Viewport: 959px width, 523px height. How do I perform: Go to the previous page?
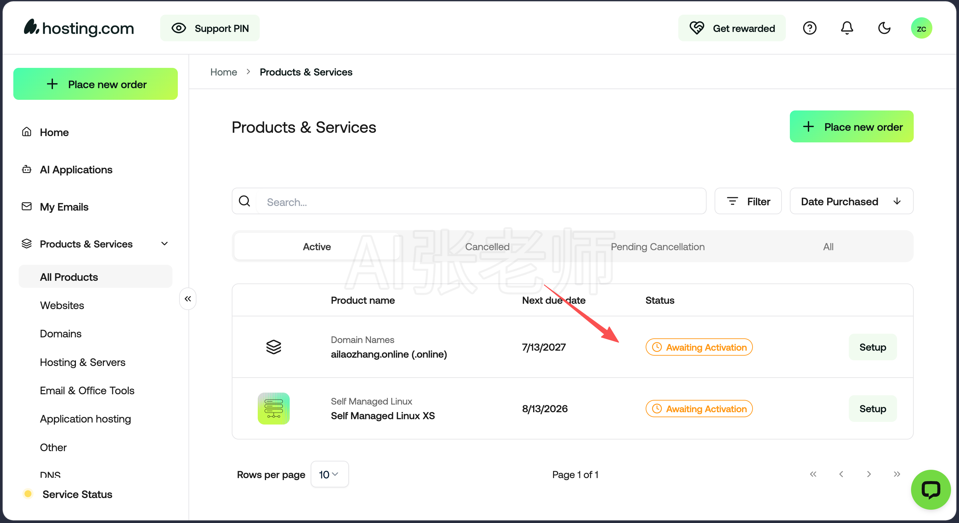(841, 474)
